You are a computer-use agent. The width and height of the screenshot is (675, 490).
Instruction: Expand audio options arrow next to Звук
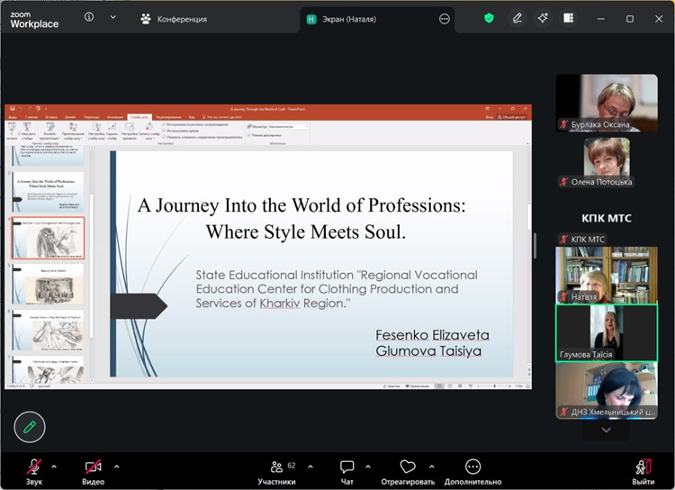click(54, 467)
